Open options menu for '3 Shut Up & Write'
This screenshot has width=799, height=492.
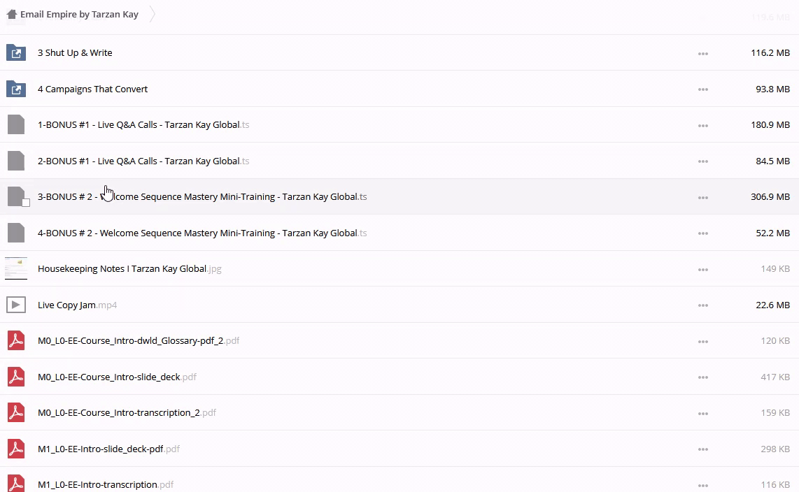click(x=702, y=53)
